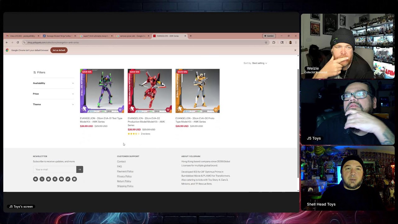
Task: Click the yellow EVA-00 product image
Action: point(197,91)
